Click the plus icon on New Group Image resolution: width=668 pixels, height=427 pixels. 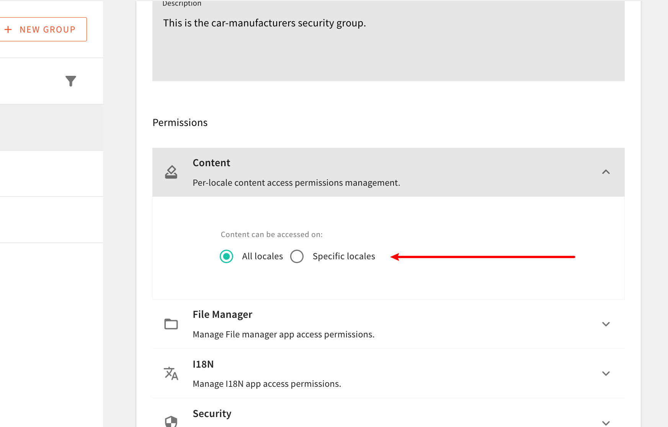tap(9, 29)
